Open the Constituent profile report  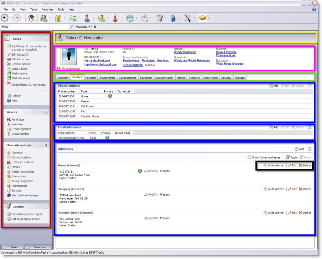[27, 214]
